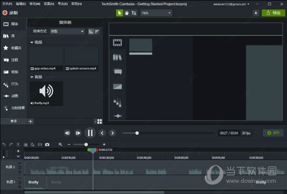Open the 库 library tab
This screenshot has width=287, height=194.
click(x=13, y=36)
